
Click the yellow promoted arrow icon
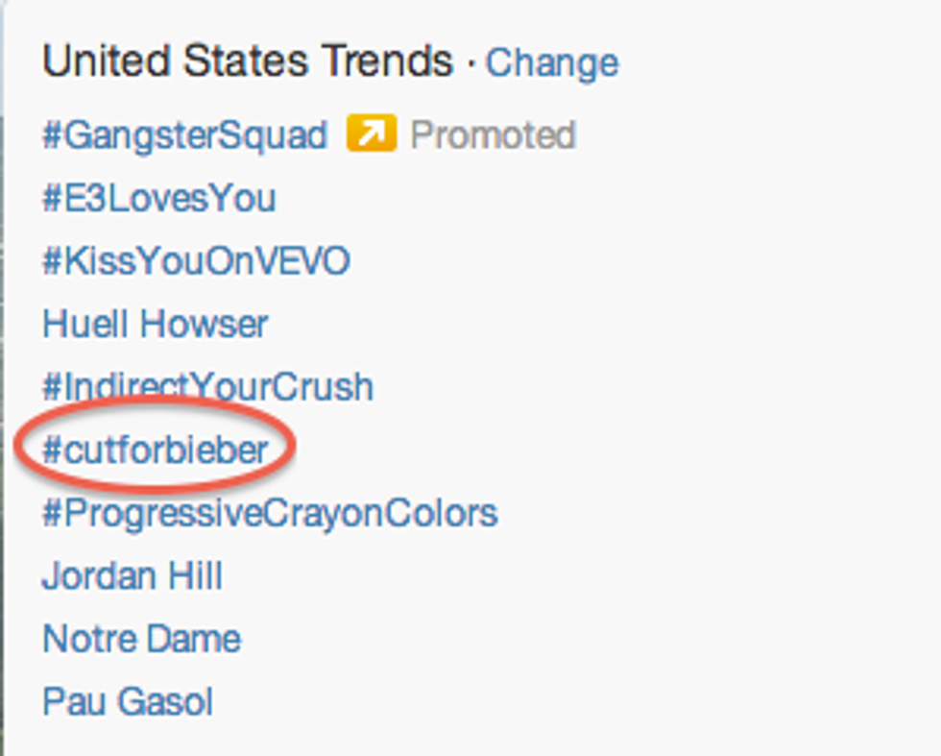point(371,134)
